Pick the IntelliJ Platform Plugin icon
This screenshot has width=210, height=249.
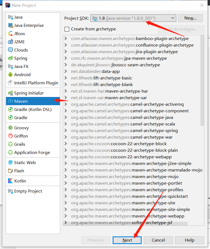pyautogui.click(x=10, y=83)
